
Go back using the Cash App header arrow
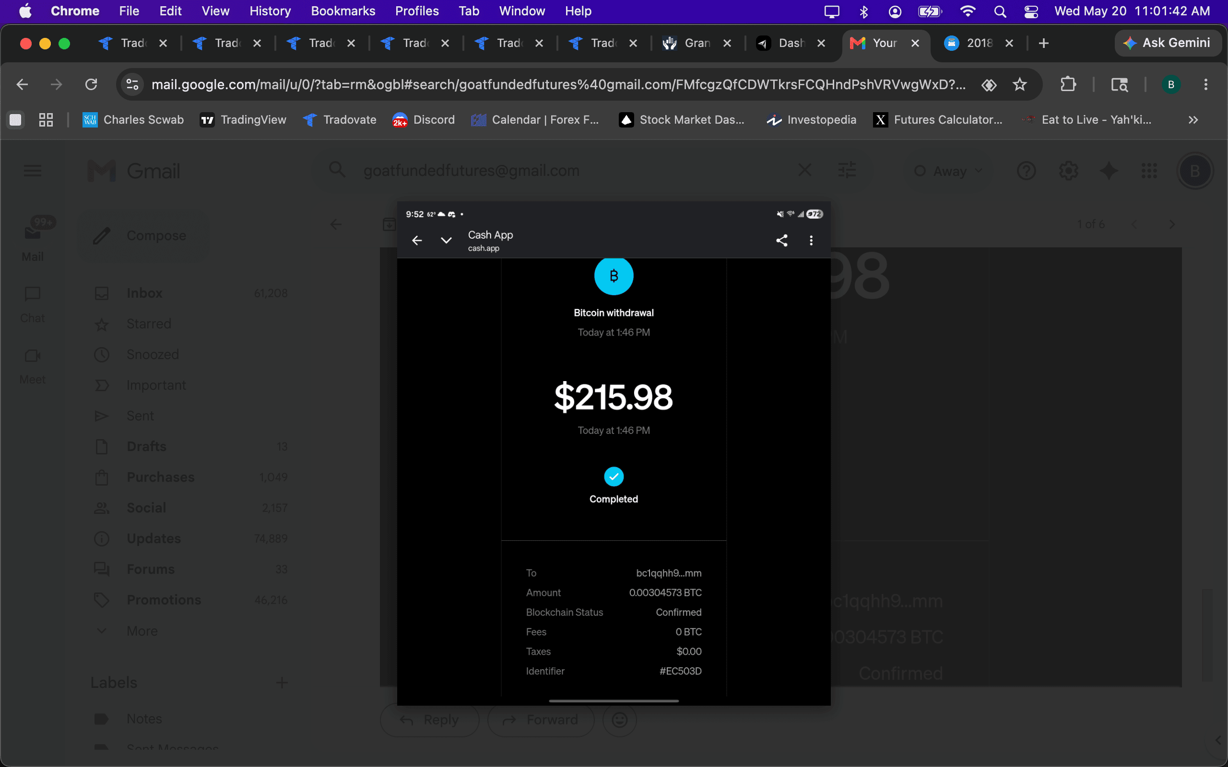[417, 241]
